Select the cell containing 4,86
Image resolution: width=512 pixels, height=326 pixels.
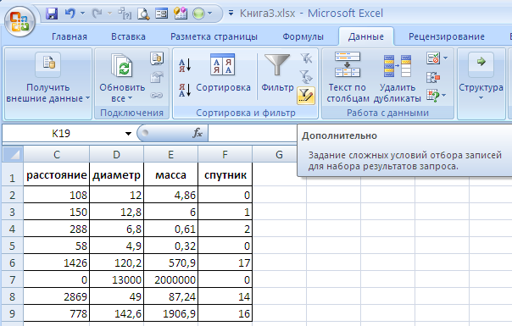point(170,195)
